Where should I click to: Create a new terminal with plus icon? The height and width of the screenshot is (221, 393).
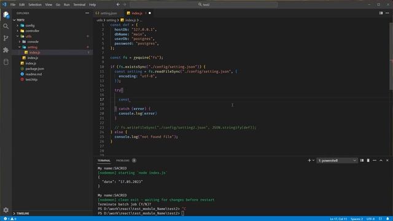coord(309,160)
